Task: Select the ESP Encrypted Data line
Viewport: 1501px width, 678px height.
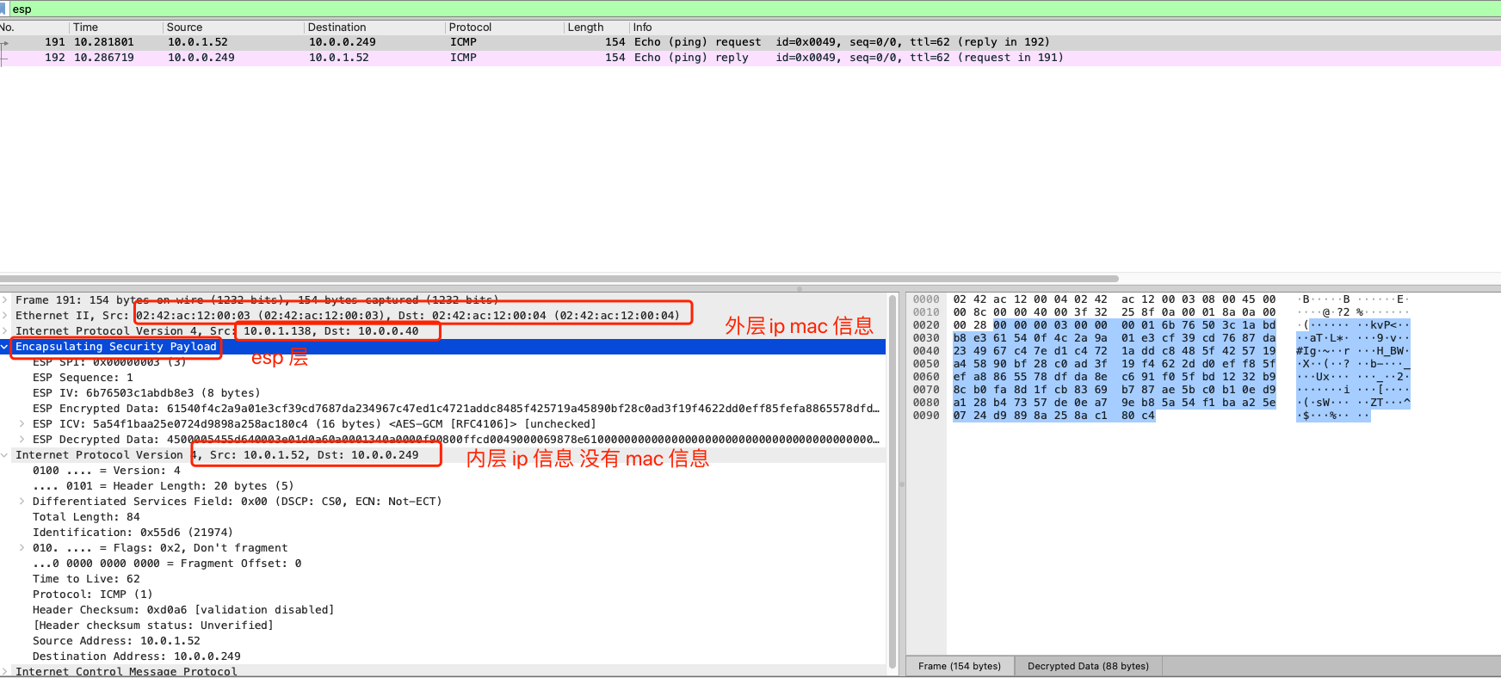Action: point(456,409)
